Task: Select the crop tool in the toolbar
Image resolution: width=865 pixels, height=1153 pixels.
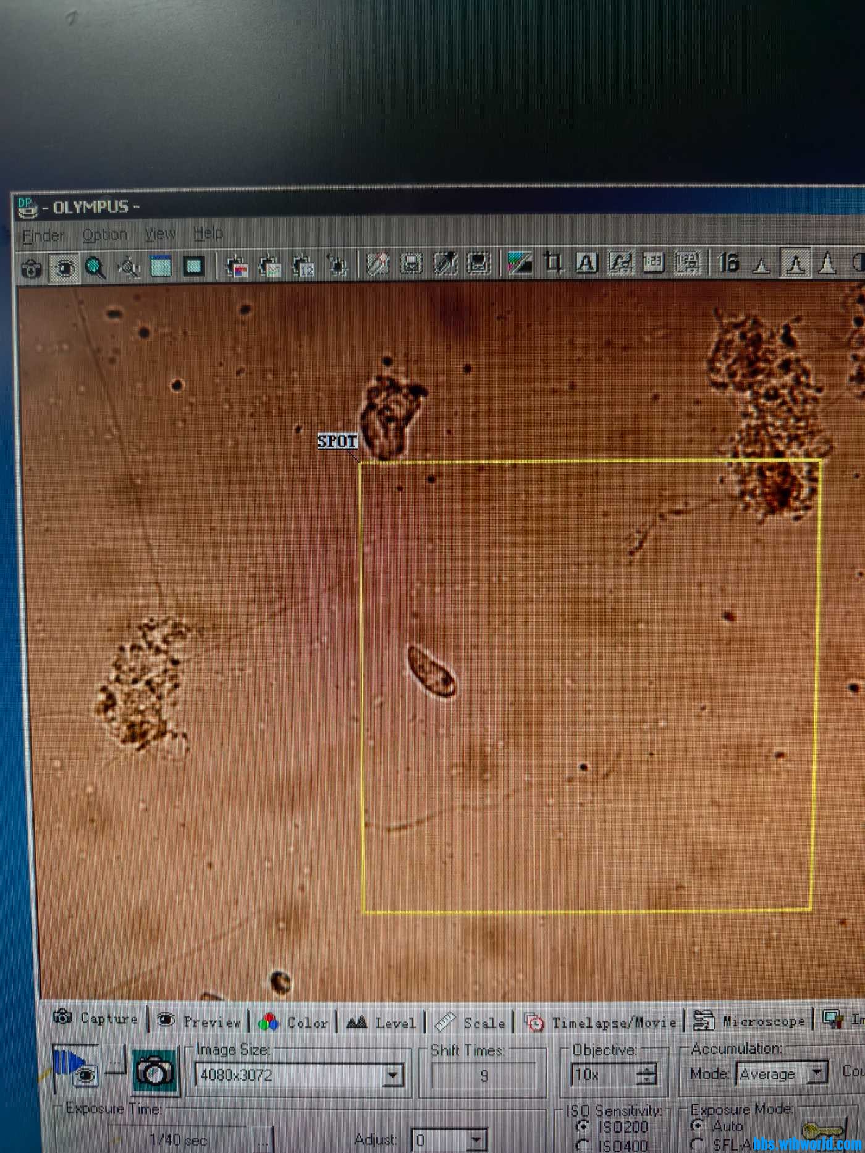Action: click(x=553, y=263)
